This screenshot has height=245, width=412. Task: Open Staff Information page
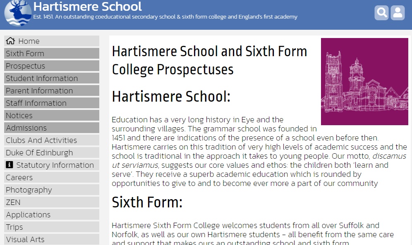click(52, 103)
